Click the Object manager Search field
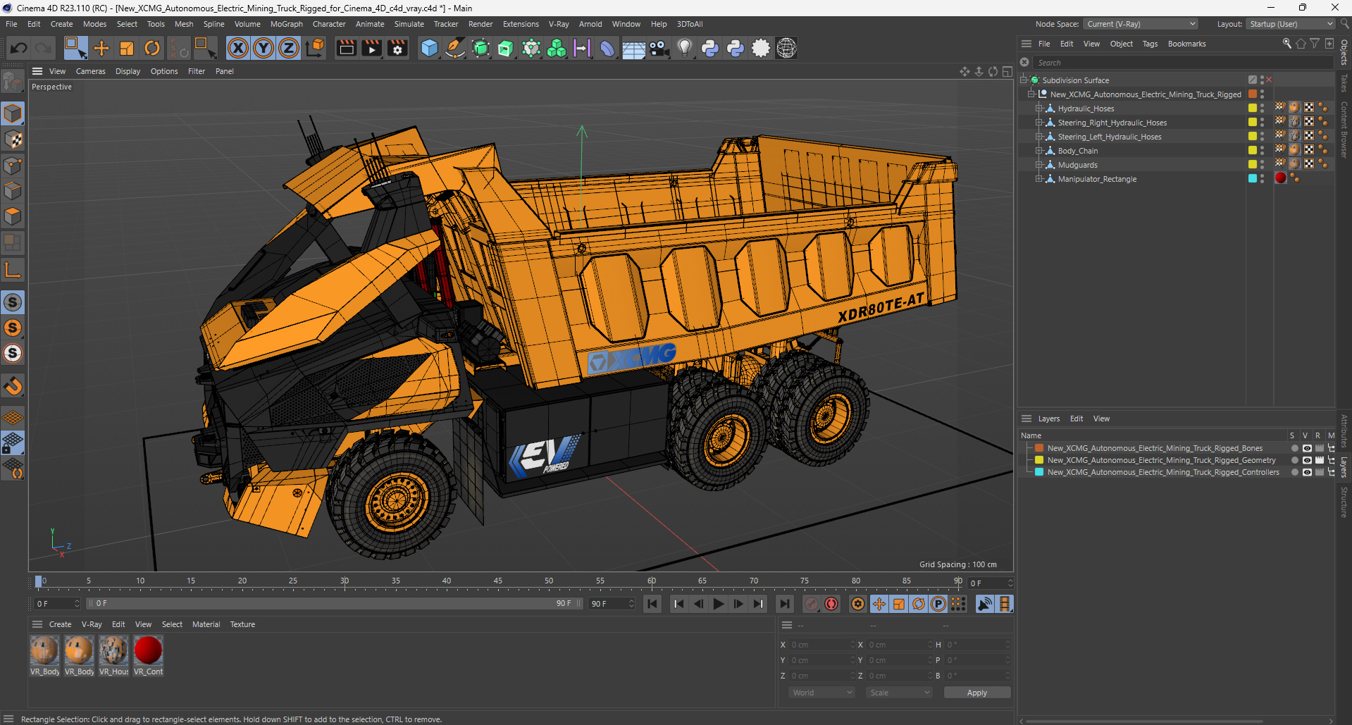The image size is (1352, 725). pos(1184,63)
